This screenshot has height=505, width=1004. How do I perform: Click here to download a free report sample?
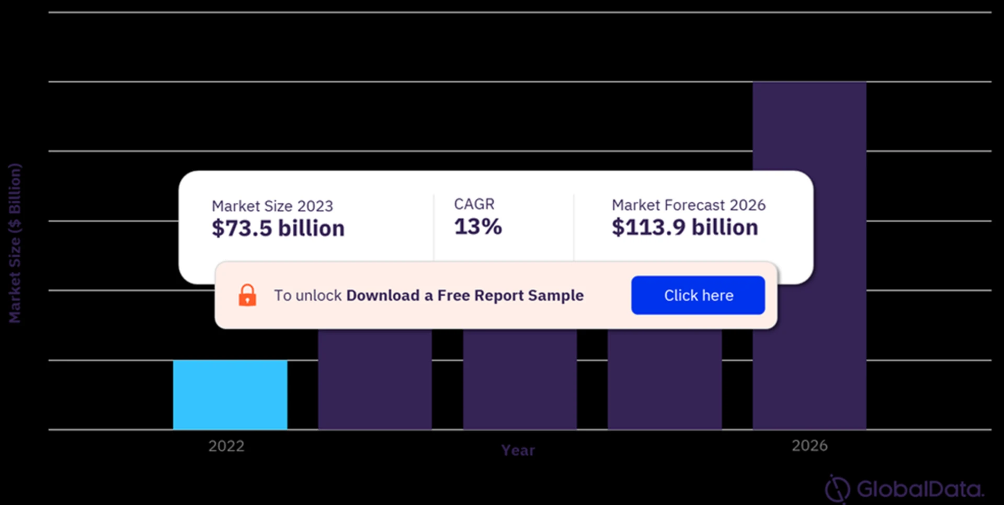pos(698,295)
